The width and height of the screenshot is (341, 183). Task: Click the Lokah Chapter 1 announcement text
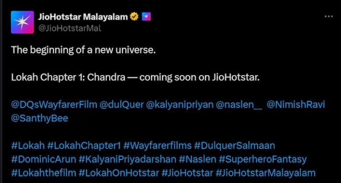(x=135, y=77)
